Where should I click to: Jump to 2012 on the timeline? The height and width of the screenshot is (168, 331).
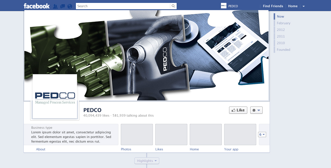[281, 30]
